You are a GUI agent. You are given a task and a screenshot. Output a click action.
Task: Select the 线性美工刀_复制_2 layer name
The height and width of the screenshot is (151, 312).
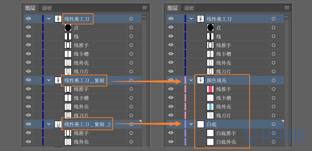tap(88, 124)
